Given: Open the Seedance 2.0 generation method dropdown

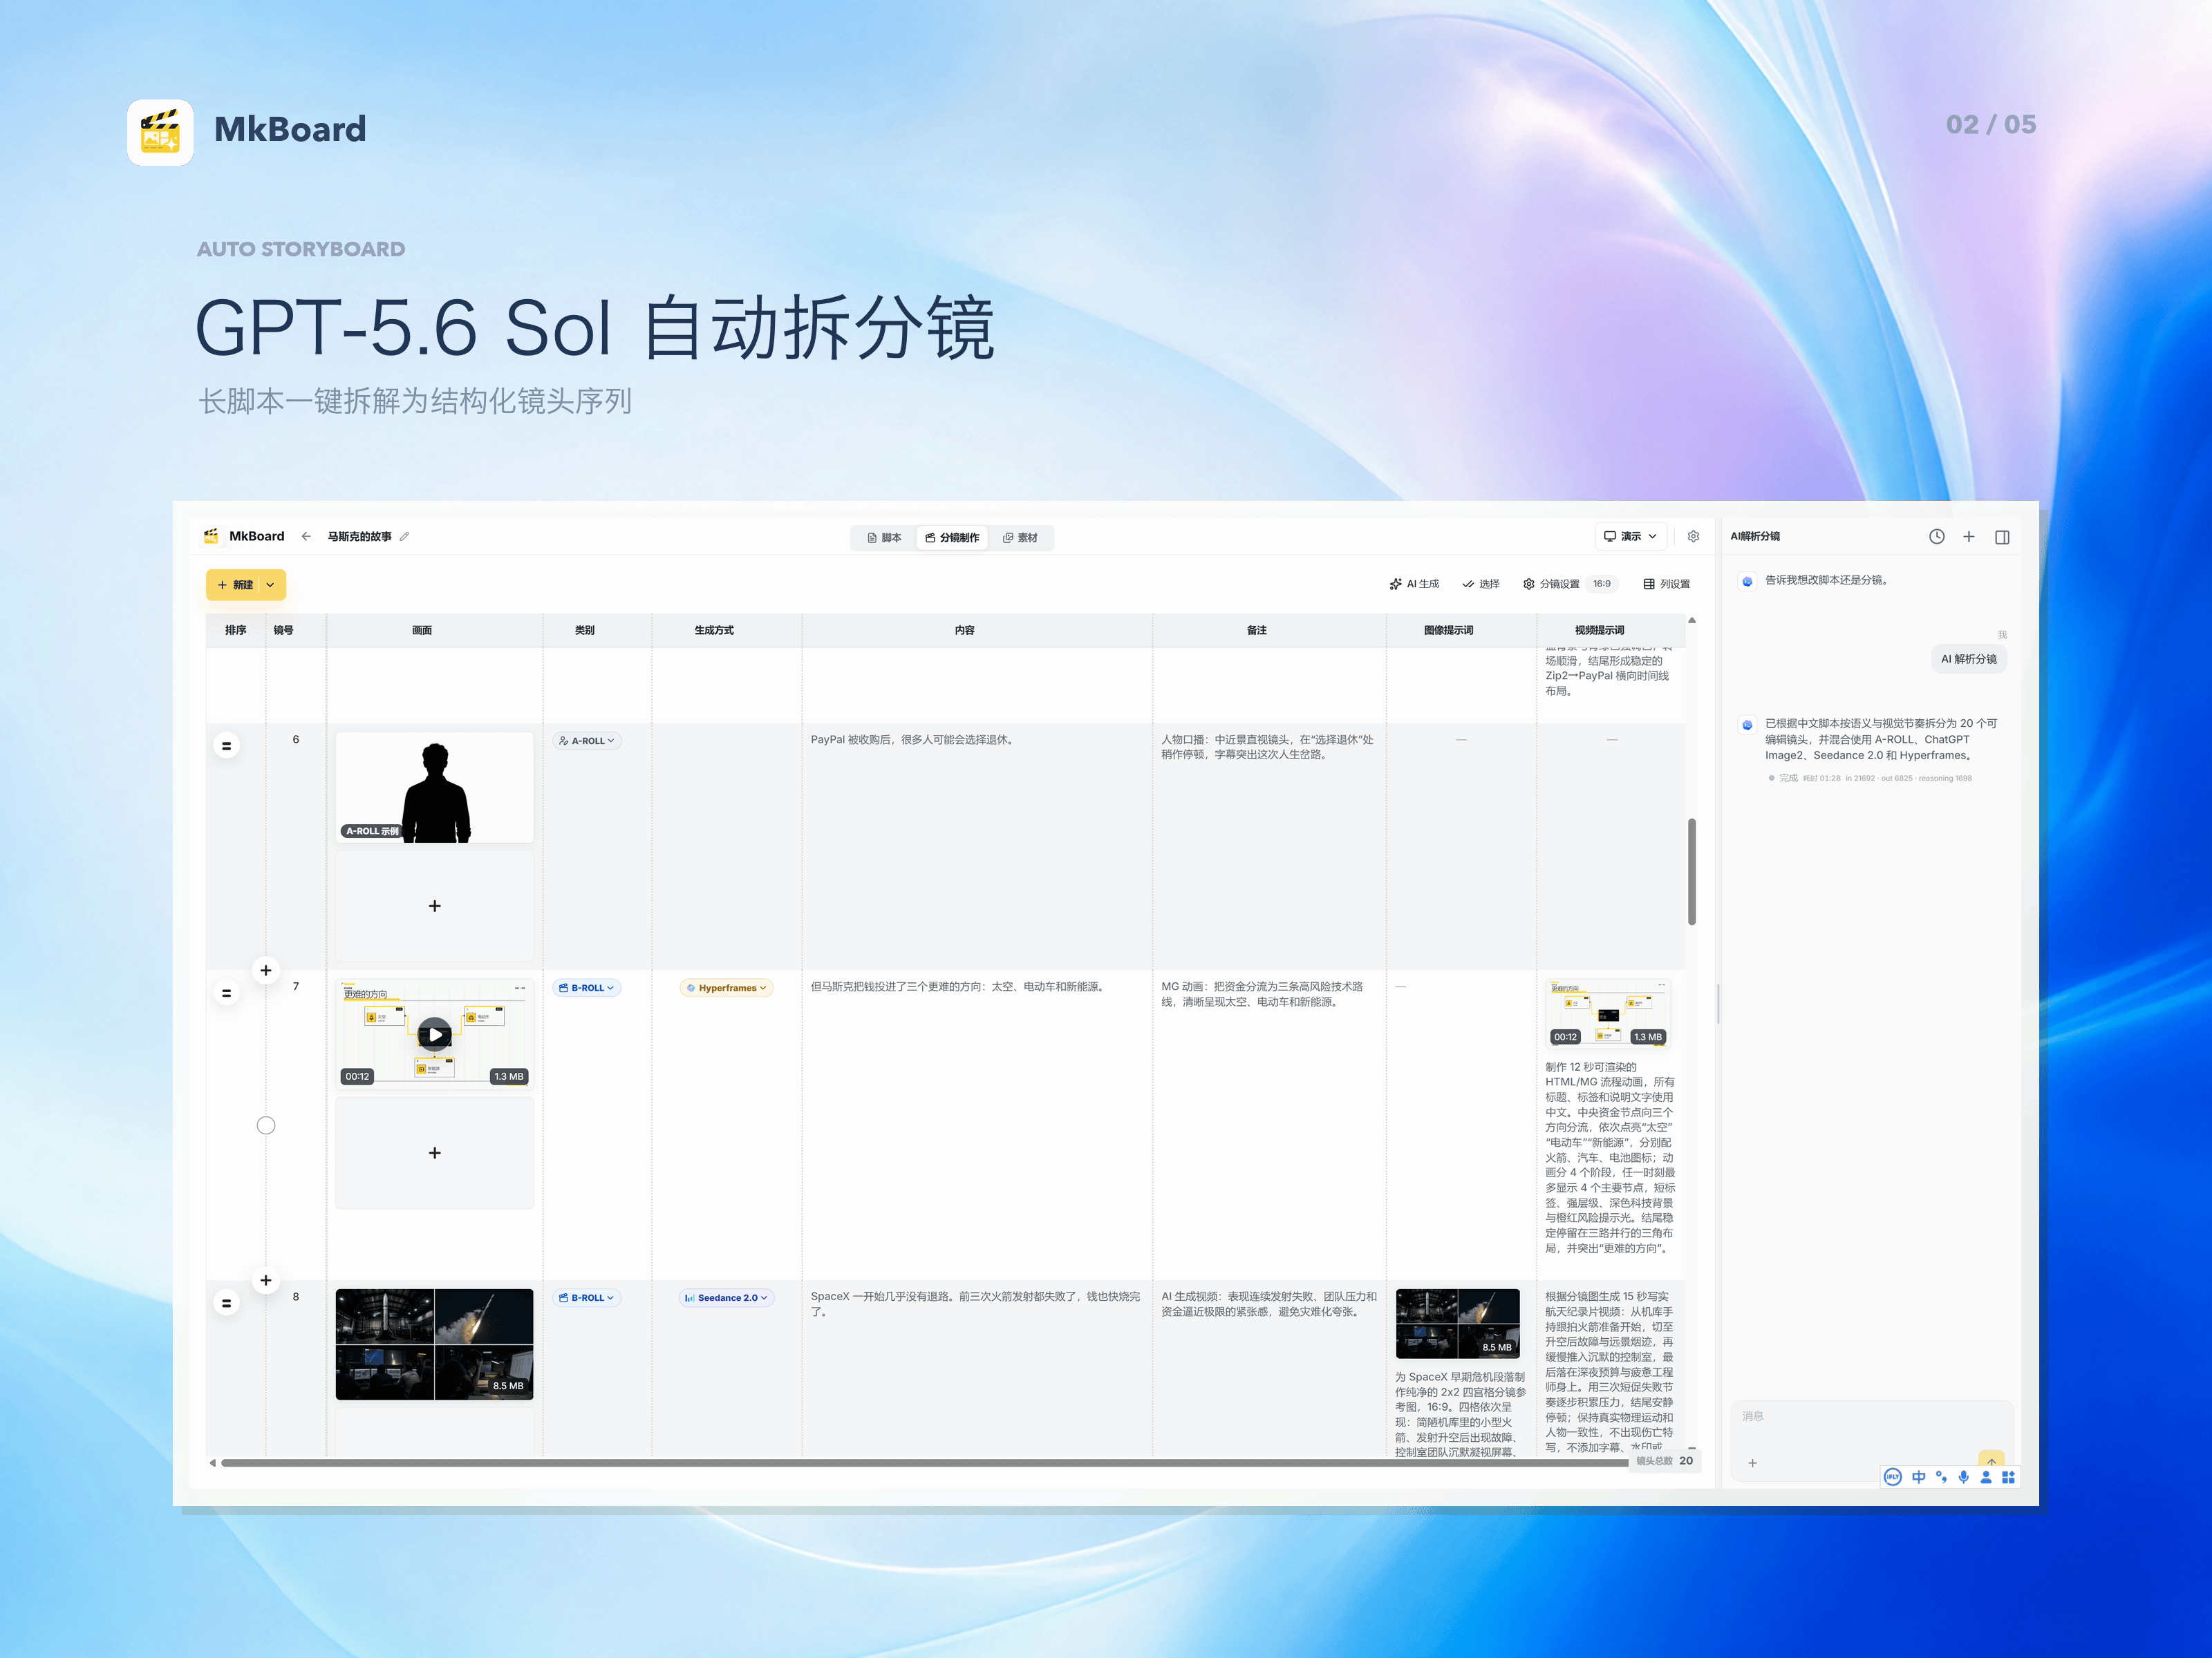Looking at the screenshot, I should coord(727,1297).
